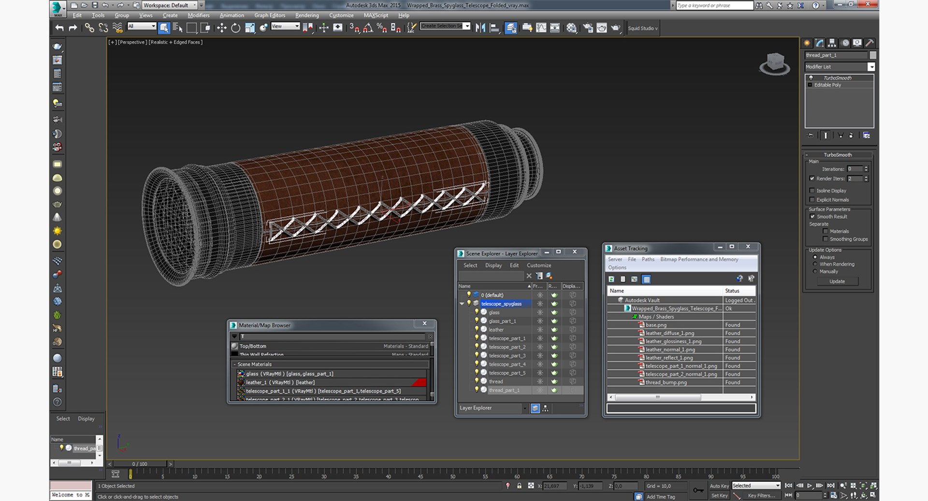Click the Play Animation button
The height and width of the screenshot is (501, 928).
810,486
